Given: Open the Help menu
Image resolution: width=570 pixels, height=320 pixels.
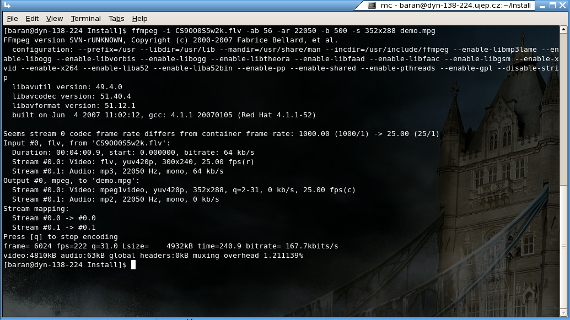Looking at the screenshot, I should point(139,19).
